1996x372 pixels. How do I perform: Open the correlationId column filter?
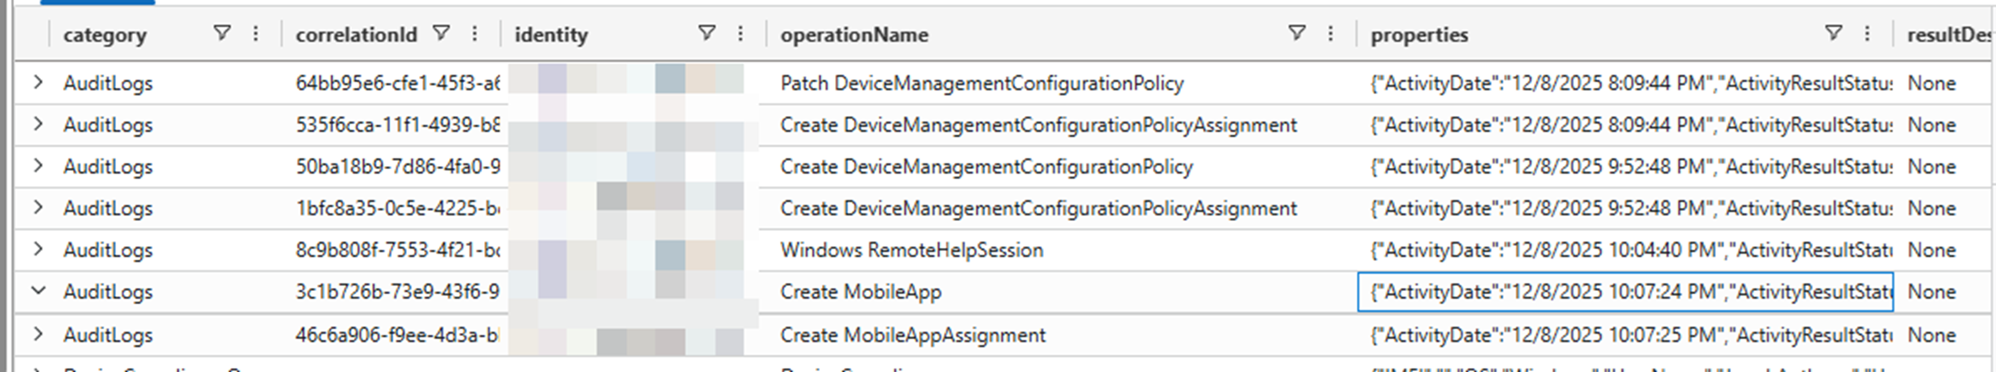point(441,33)
